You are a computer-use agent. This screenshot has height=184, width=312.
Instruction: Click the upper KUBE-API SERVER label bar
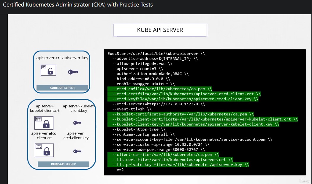62,88
